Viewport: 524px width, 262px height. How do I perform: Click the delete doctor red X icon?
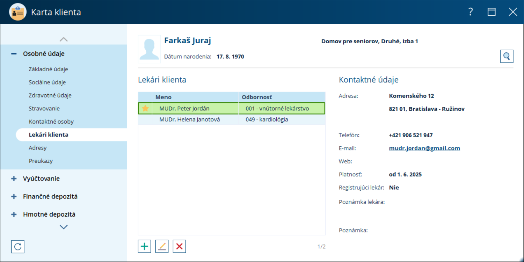179,246
